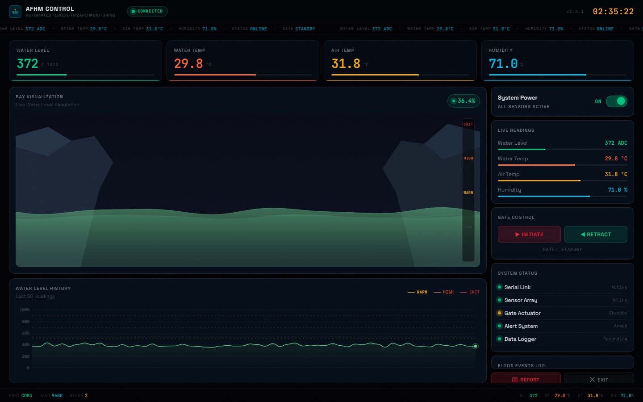Click the Alert System status dot
This screenshot has height=402, width=643.
point(500,326)
